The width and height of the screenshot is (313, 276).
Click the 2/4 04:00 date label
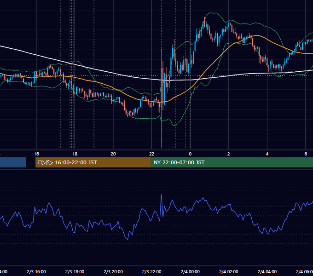click(267, 271)
